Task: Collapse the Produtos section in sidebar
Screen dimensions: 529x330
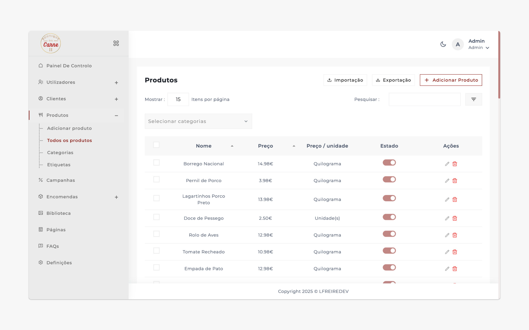Action: tap(117, 115)
